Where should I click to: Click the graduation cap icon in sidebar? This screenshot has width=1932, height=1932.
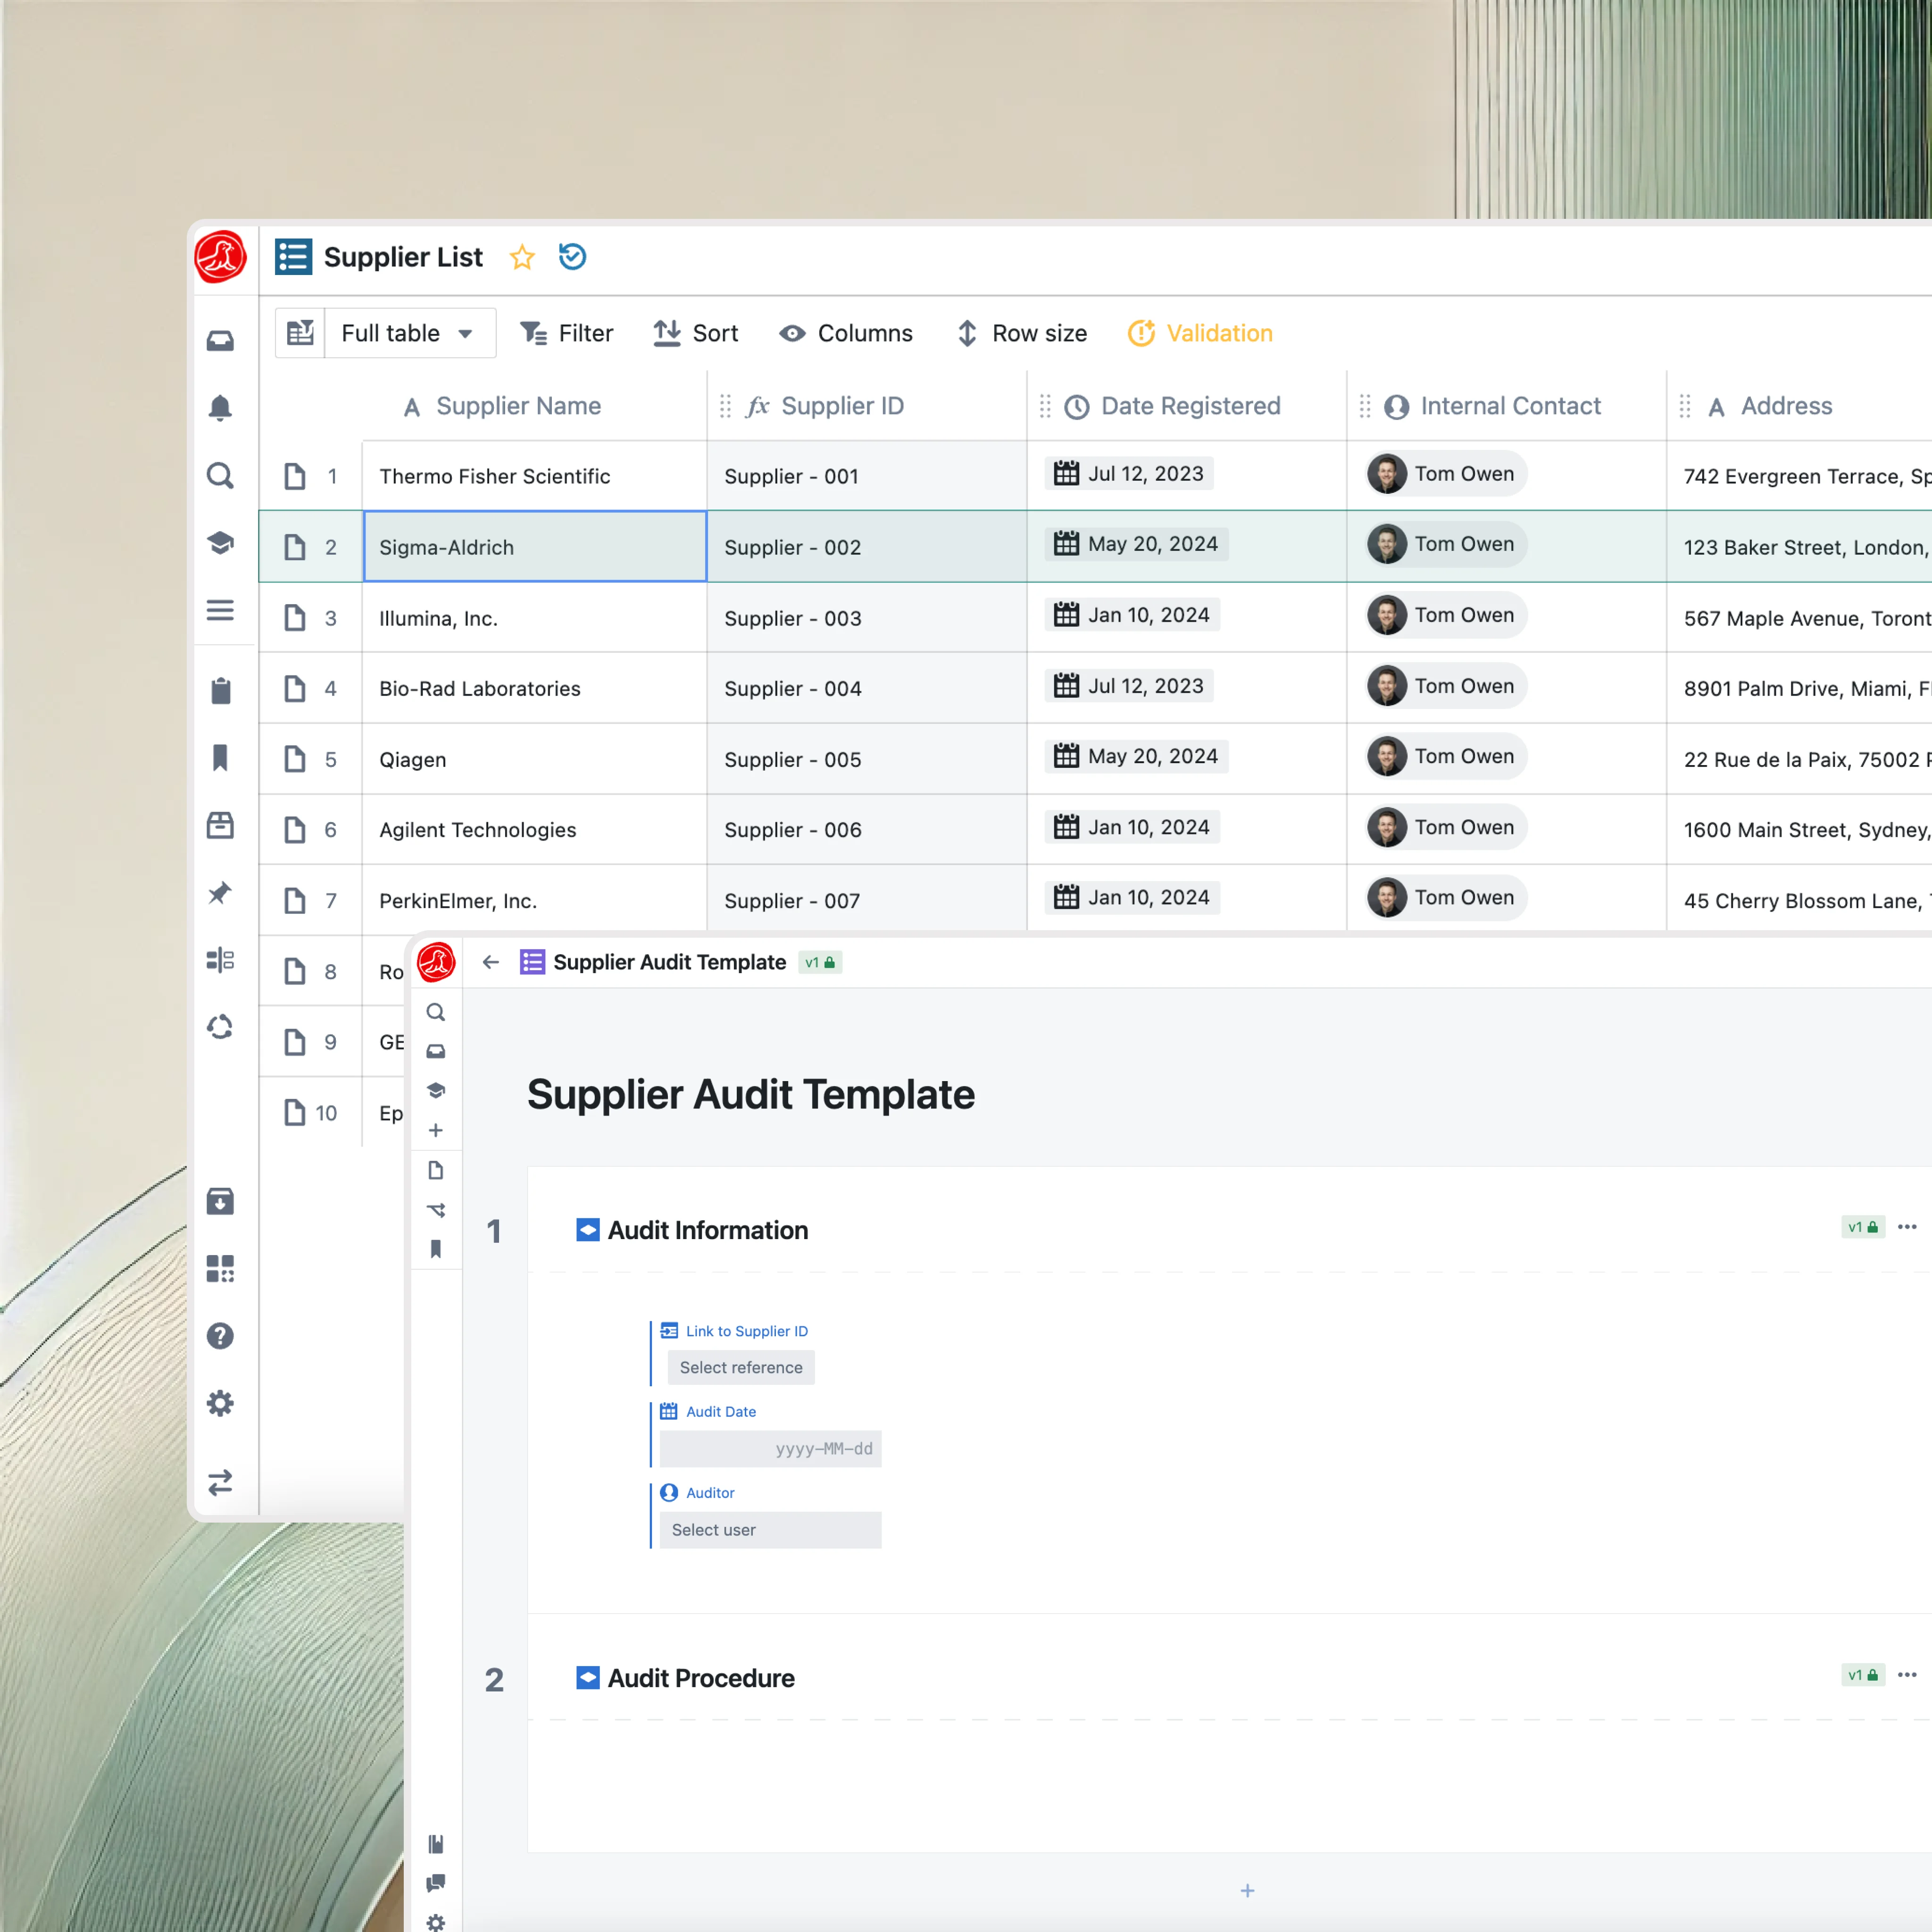click(220, 543)
